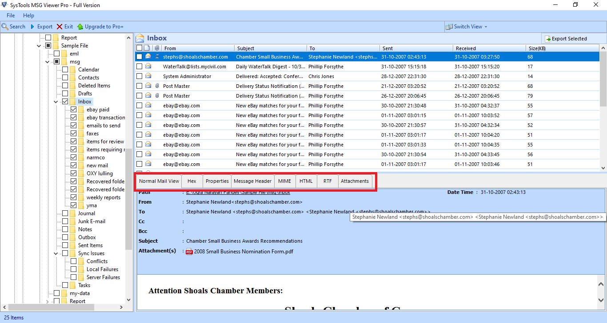Click the Export arrow toolbar icon
The image size is (607, 323).
(32, 27)
